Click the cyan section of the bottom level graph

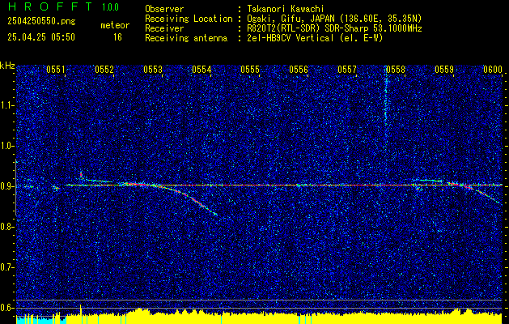click(41, 320)
